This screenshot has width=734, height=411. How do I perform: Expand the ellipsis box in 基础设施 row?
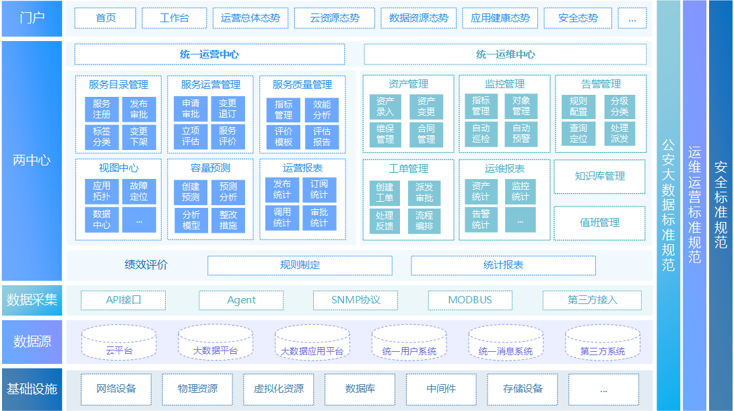click(603, 389)
